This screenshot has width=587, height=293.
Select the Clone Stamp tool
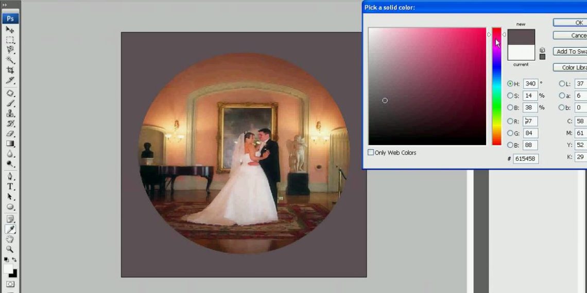tap(10, 113)
